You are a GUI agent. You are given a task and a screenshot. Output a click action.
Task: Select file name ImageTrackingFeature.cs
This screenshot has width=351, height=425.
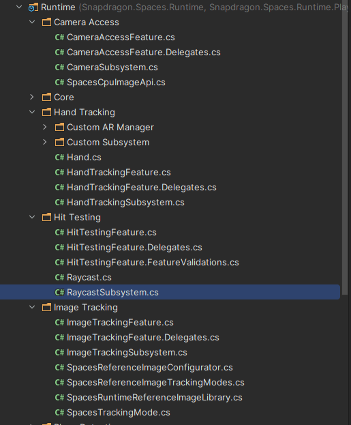click(120, 323)
